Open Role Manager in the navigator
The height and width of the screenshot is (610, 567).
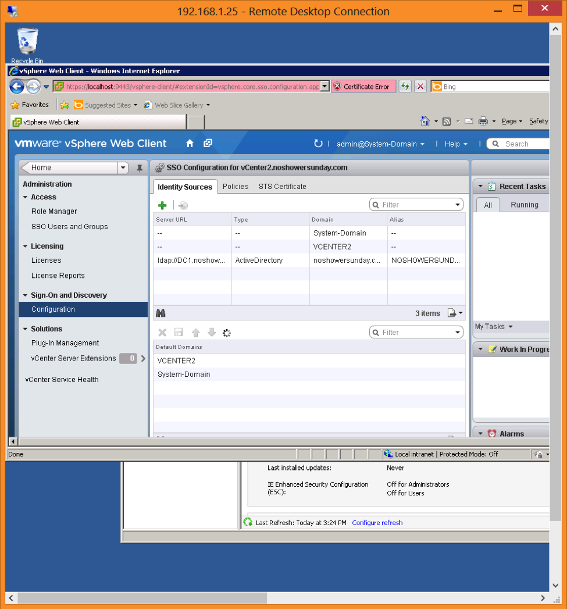click(x=54, y=211)
